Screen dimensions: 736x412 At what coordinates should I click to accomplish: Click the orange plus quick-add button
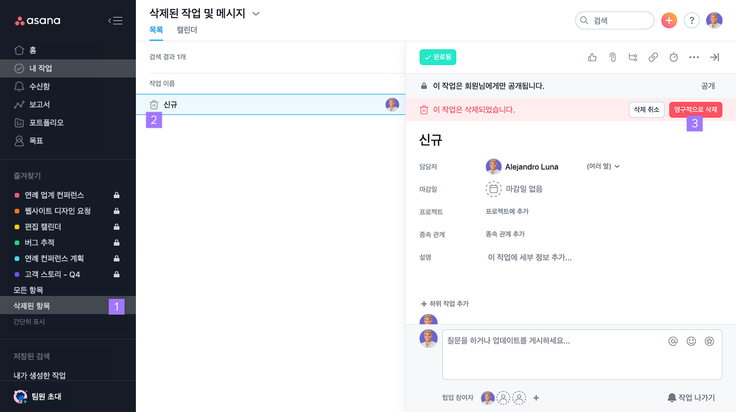tap(669, 20)
